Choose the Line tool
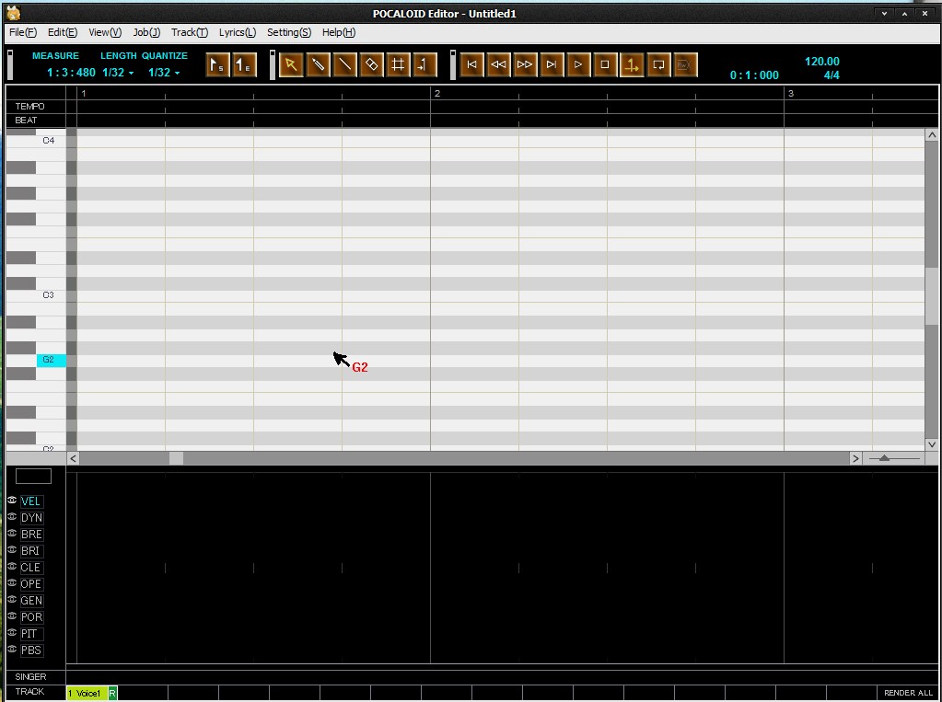Viewport: 942px width, 702px height. pyautogui.click(x=344, y=64)
